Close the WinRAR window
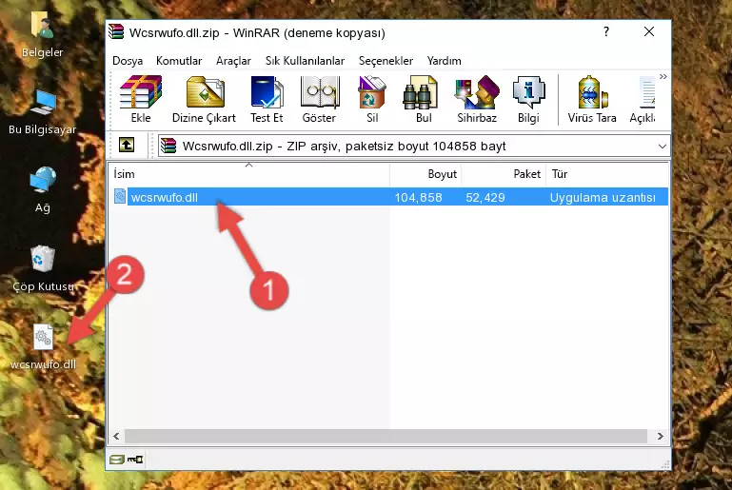732x490 pixels. [649, 31]
